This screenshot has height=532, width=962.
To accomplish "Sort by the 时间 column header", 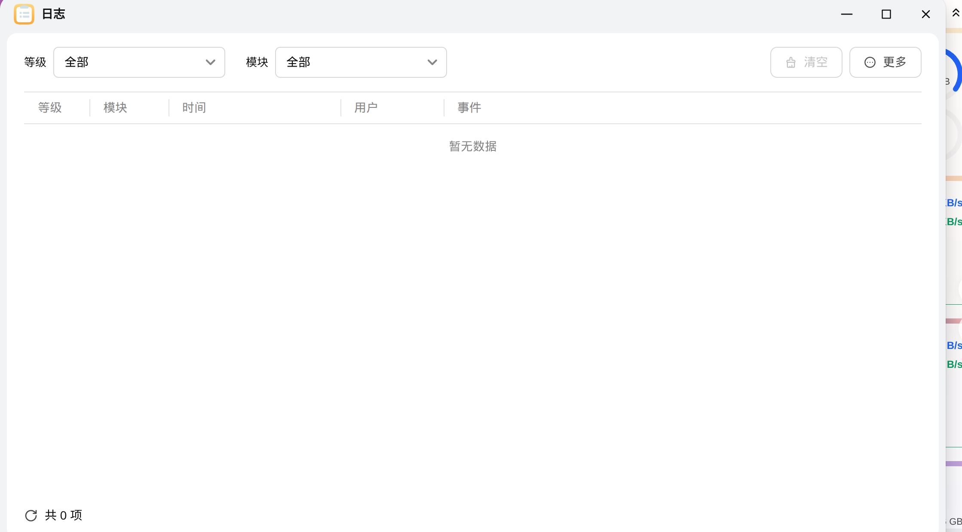I will coord(194,107).
